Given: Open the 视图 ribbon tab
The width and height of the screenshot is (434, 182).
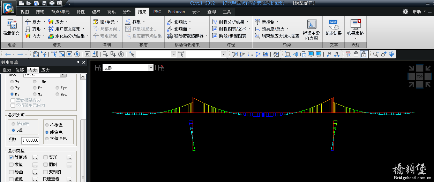Looking at the screenshot, I should tap(25, 11).
